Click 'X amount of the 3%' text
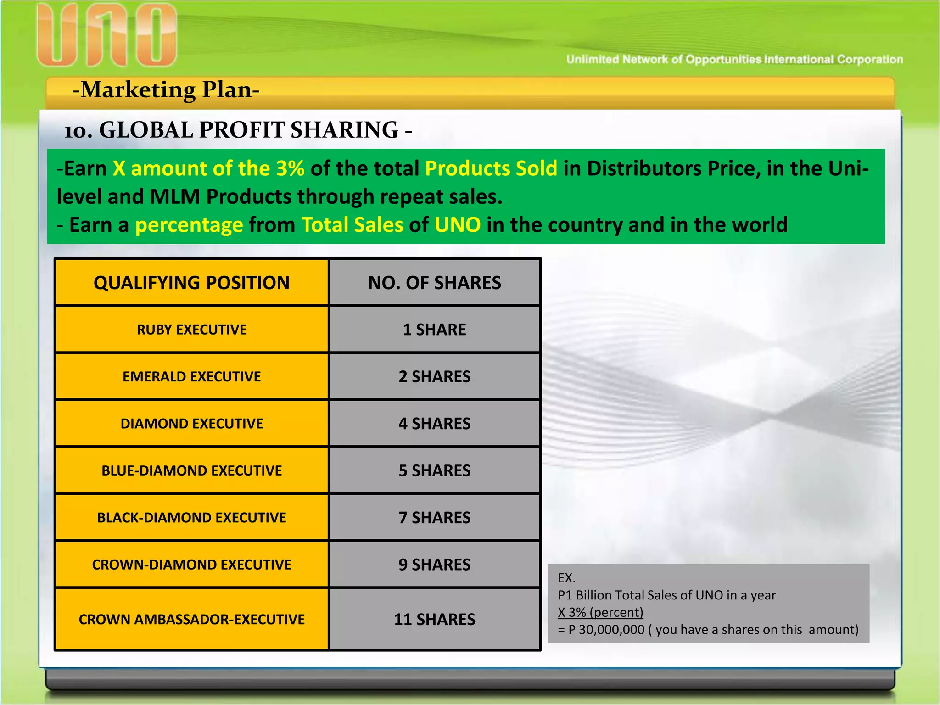Image resolution: width=940 pixels, height=705 pixels. [209, 168]
